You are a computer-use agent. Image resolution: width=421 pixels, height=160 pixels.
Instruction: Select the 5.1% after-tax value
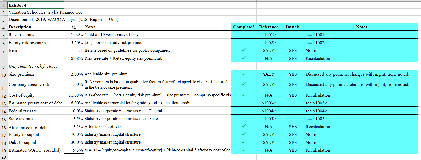[x=74, y=127]
